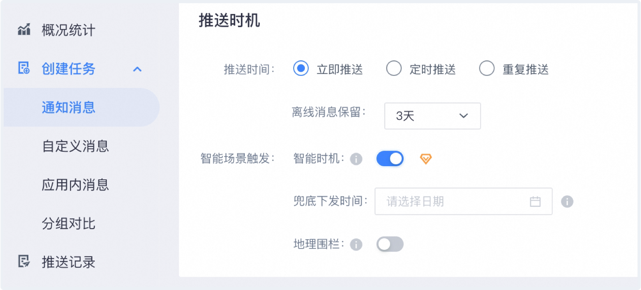Select the 立即推送 radio button
641x290 pixels.
[301, 69]
